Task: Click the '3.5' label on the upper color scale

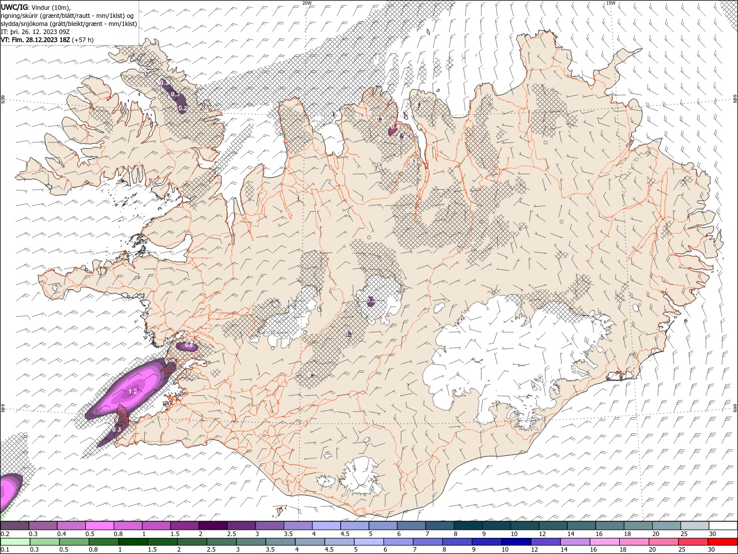Action: 288,534
